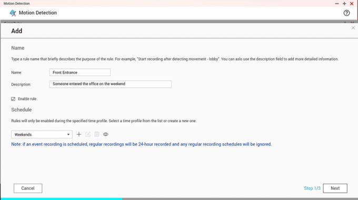Open the Weekends schedule dropdown

(x=42, y=135)
